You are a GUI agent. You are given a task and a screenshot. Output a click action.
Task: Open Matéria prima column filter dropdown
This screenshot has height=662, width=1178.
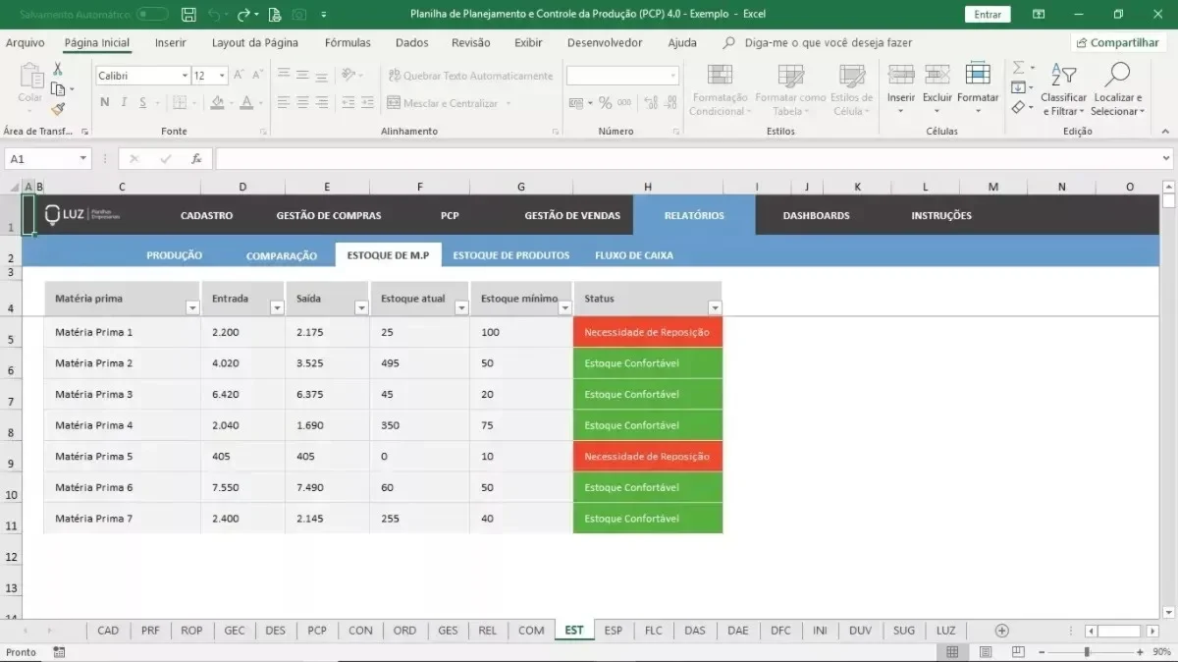click(192, 307)
